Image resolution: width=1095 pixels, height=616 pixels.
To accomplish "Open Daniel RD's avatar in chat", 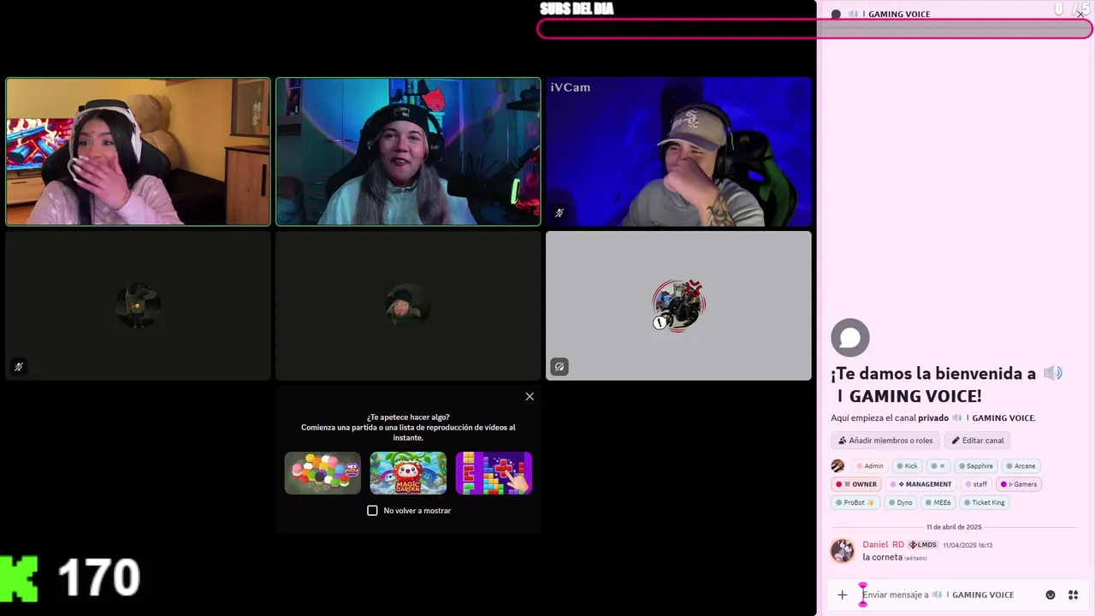I will tap(843, 551).
